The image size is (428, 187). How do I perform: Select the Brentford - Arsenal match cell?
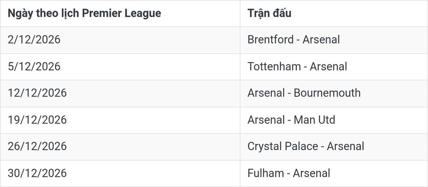click(x=334, y=40)
